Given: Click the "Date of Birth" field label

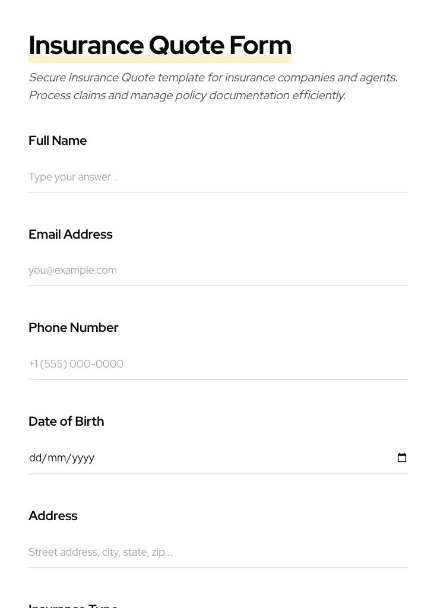Looking at the screenshot, I should click(66, 422).
